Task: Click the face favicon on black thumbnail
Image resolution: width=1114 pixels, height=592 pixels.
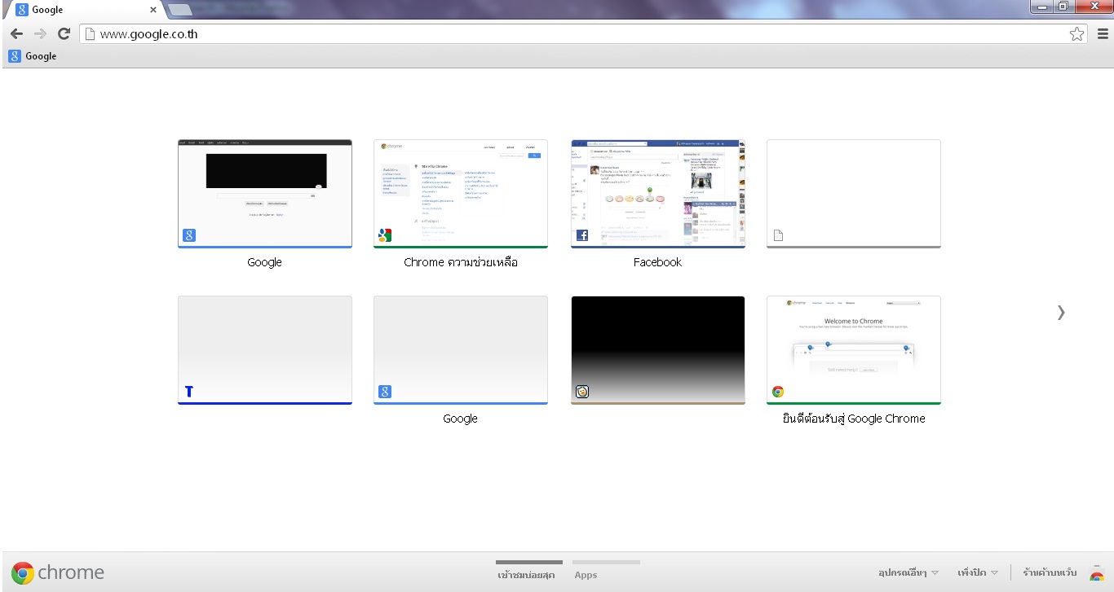Action: tap(582, 392)
